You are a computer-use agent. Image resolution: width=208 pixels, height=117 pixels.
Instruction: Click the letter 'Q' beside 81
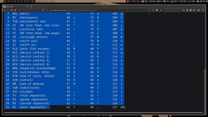(98, 53)
